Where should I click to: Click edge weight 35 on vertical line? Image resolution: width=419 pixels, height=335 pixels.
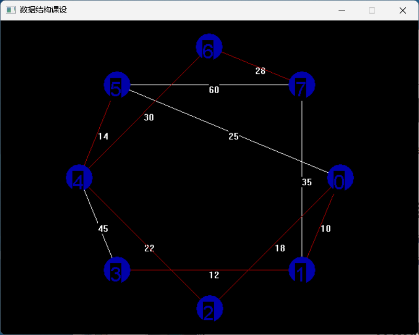tap(307, 182)
